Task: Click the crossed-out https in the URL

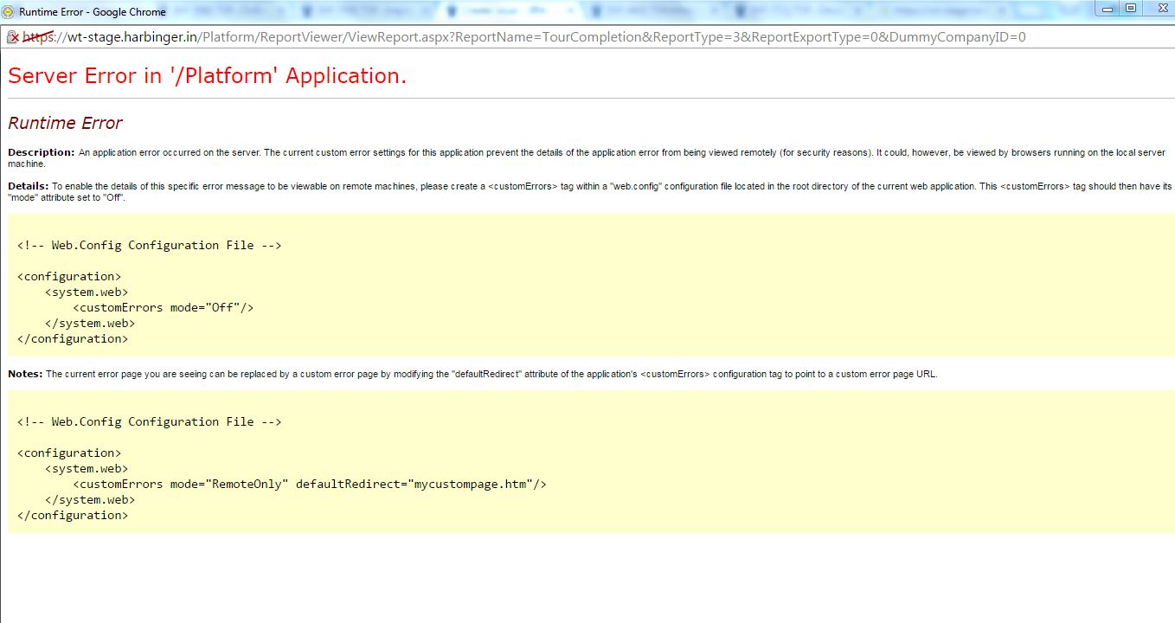Action: coord(37,37)
